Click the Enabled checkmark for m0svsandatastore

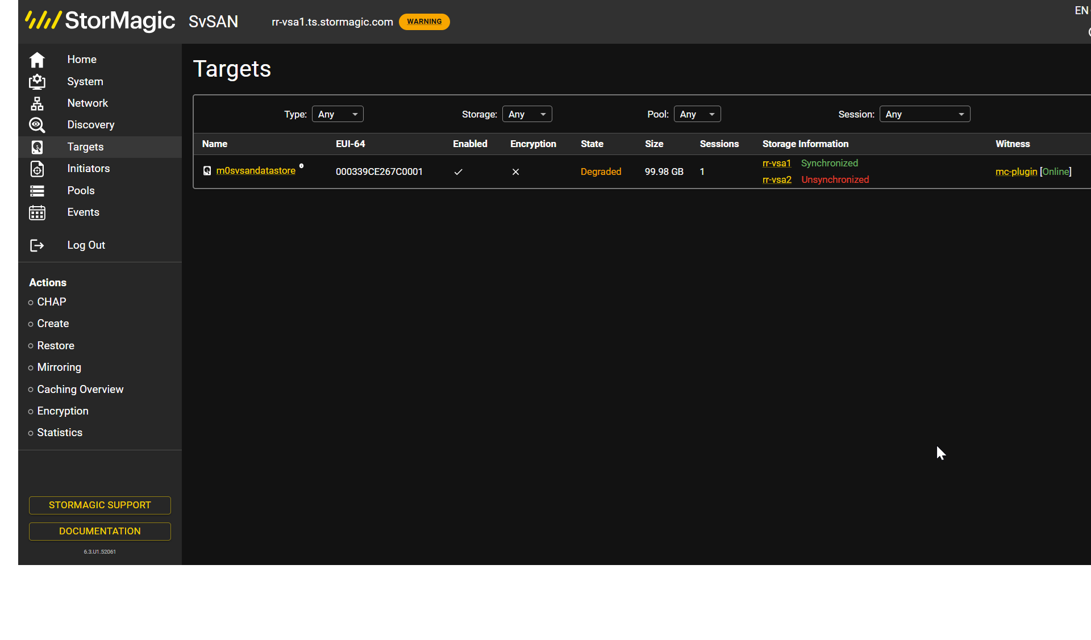click(x=459, y=172)
